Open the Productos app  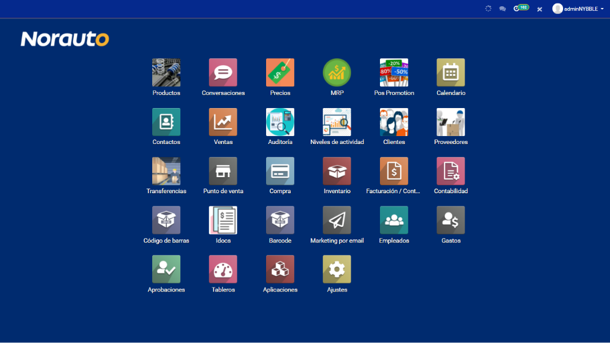point(166,73)
